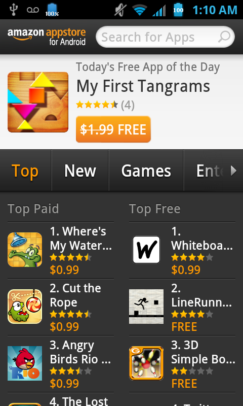
Task: Tap the Cut the Rope app icon
Action: 25,307
